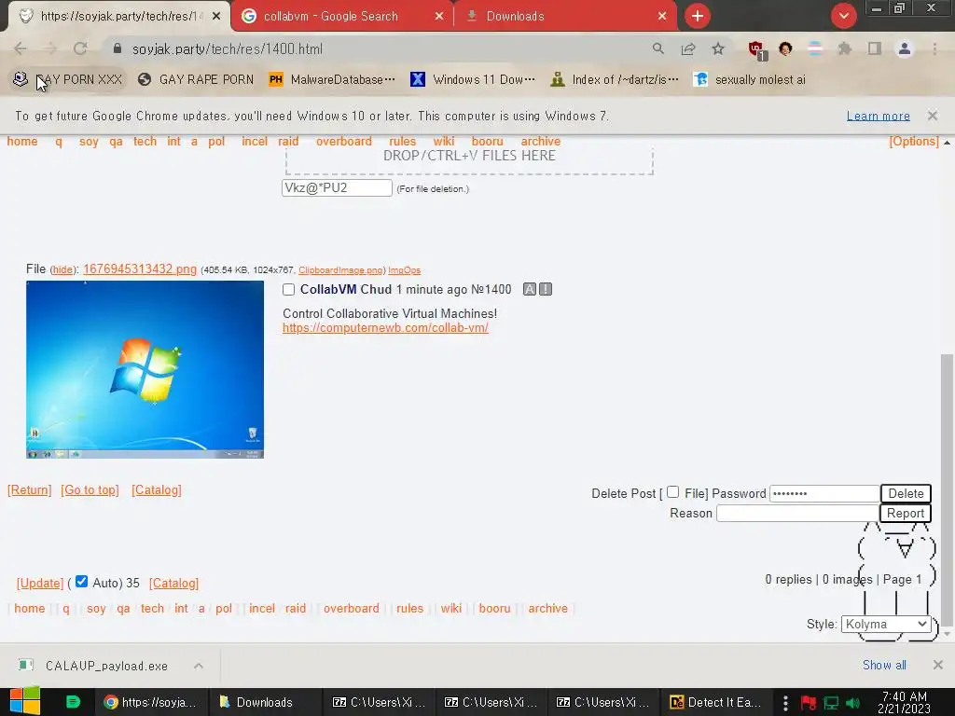The width and height of the screenshot is (955, 716).
Task: Click the hide file link
Action: [62, 269]
